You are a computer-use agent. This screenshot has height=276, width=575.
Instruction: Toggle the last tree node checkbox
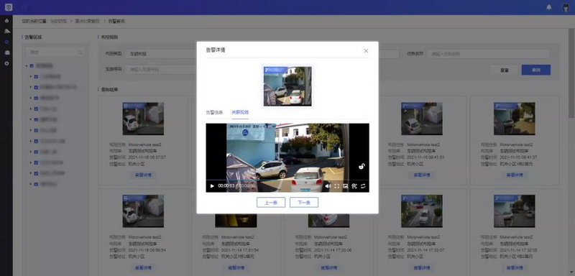click(x=36, y=185)
